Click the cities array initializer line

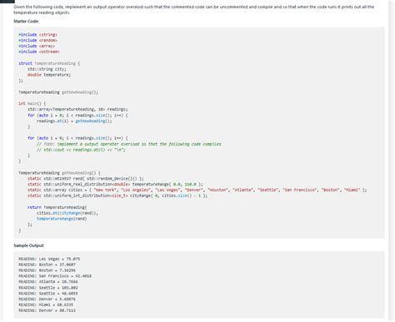[197, 190]
